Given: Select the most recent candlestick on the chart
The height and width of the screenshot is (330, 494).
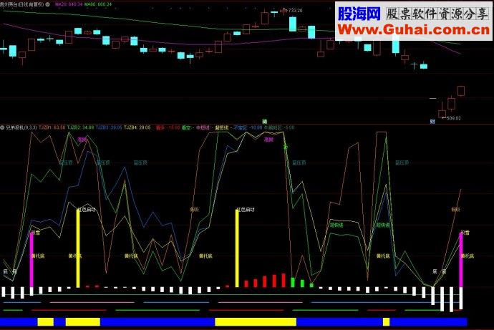Looking at the screenshot, I should 461,91.
